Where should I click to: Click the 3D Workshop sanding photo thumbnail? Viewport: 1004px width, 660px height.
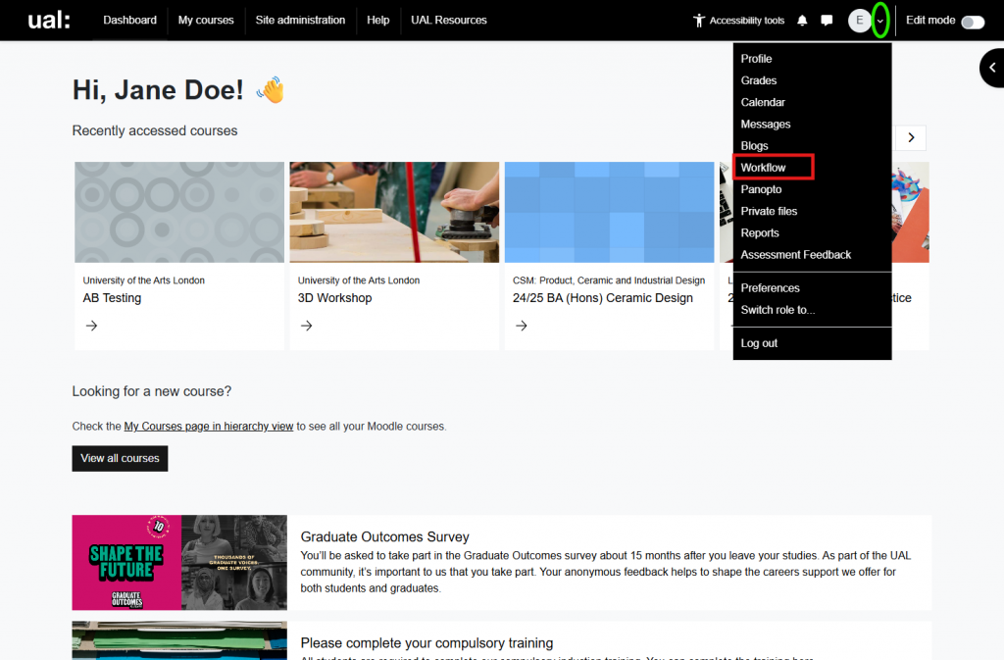[x=394, y=212]
